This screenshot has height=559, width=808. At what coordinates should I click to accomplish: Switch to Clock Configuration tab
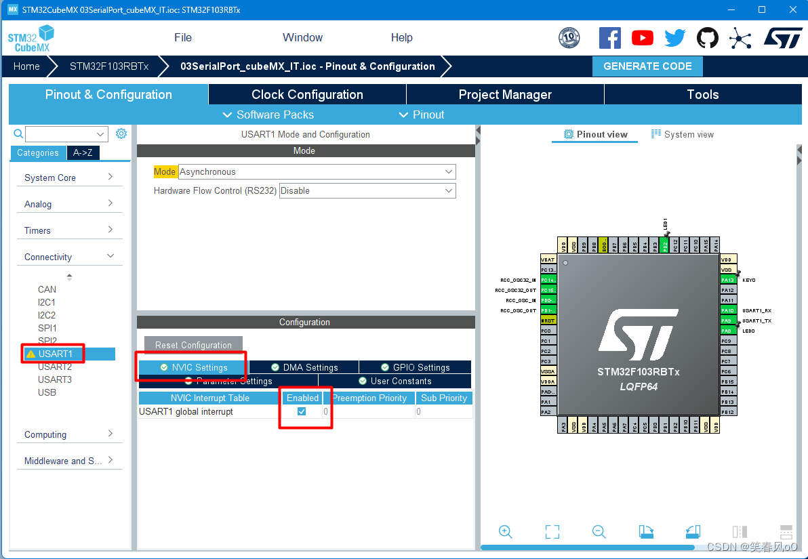307,95
